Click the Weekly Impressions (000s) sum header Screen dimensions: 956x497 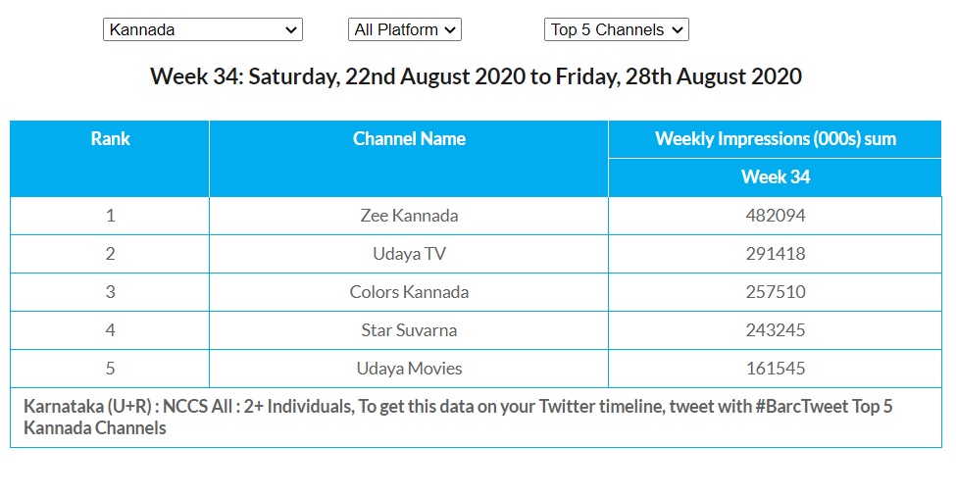[775, 139]
